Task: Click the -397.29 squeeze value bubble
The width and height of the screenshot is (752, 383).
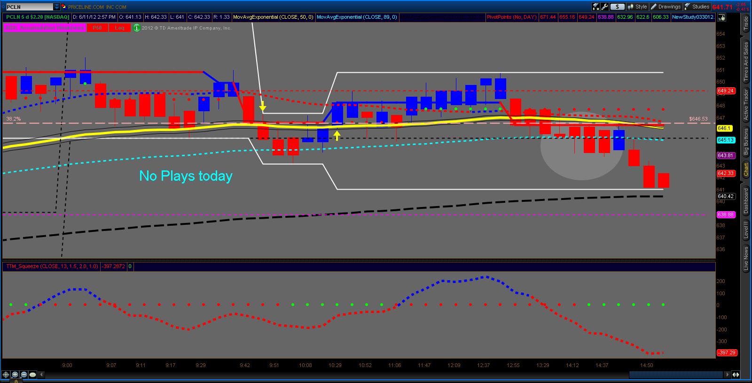Action: (x=727, y=352)
